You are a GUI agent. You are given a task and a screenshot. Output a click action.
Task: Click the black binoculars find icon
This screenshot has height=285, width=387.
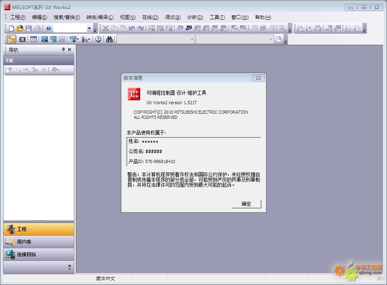click(x=109, y=39)
